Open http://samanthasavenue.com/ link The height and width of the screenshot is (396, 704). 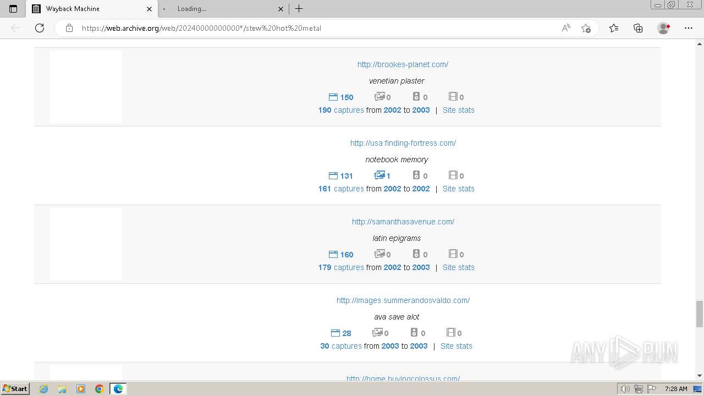coord(403,222)
